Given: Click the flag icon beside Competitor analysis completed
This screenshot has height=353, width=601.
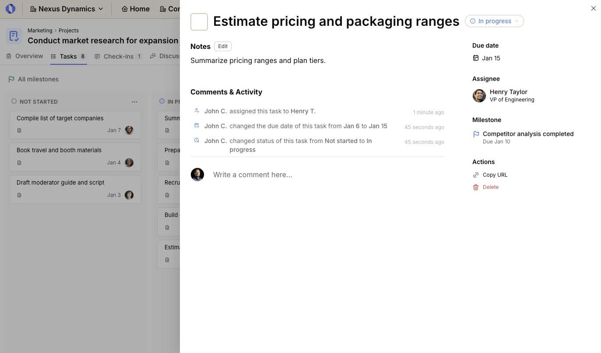Looking at the screenshot, I should pos(475,134).
